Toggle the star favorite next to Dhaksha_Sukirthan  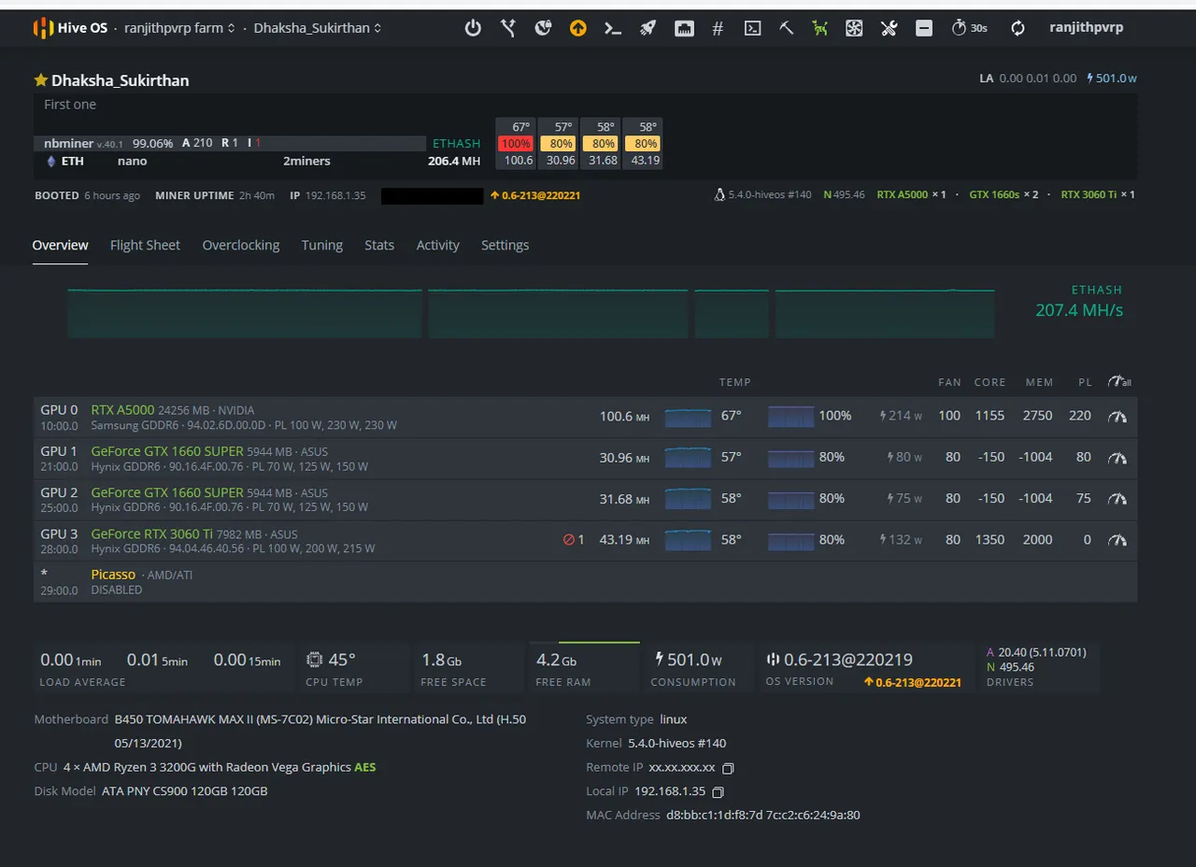40,80
